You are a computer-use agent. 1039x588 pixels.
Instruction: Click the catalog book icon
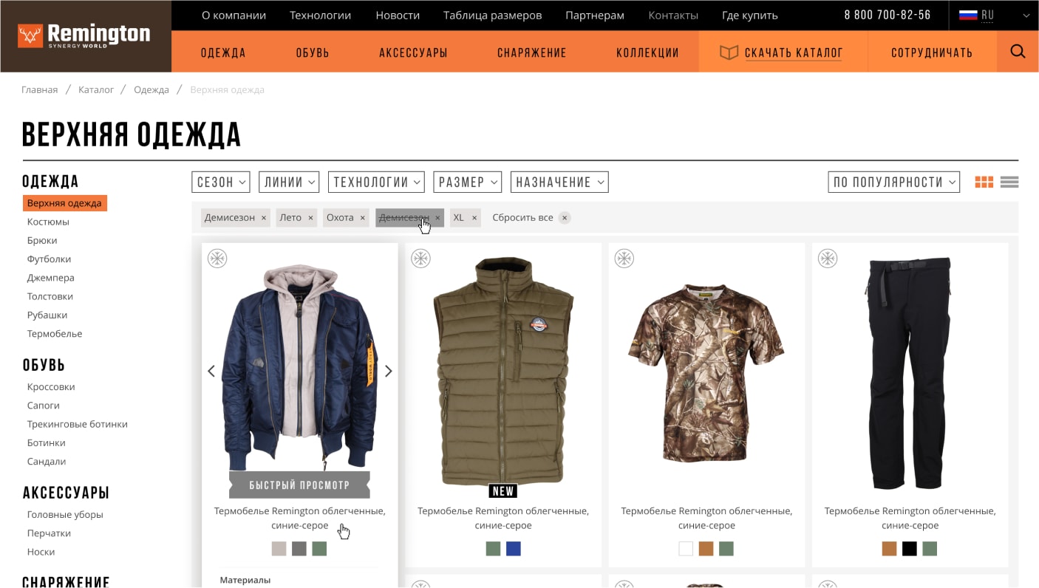pyautogui.click(x=729, y=52)
